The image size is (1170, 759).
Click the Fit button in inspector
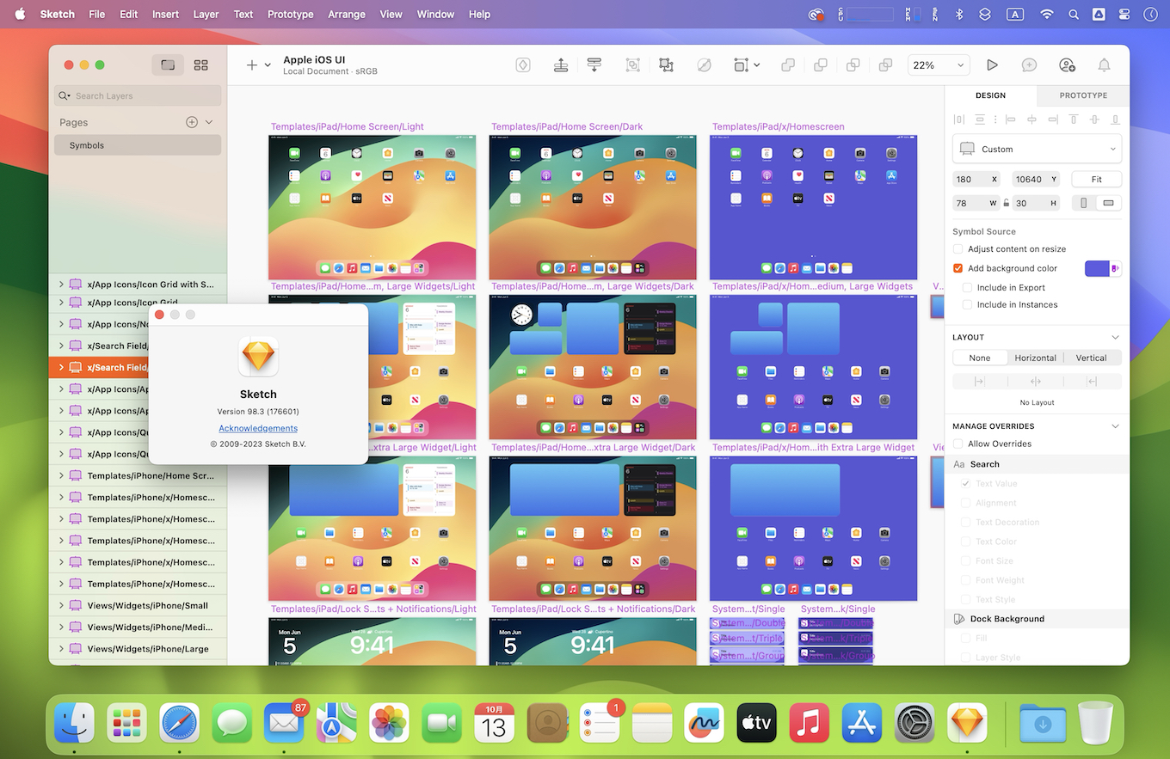coord(1096,179)
